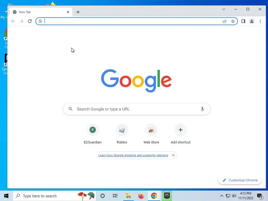Open Epic Games Launcher from taskbar

(x=167, y=196)
